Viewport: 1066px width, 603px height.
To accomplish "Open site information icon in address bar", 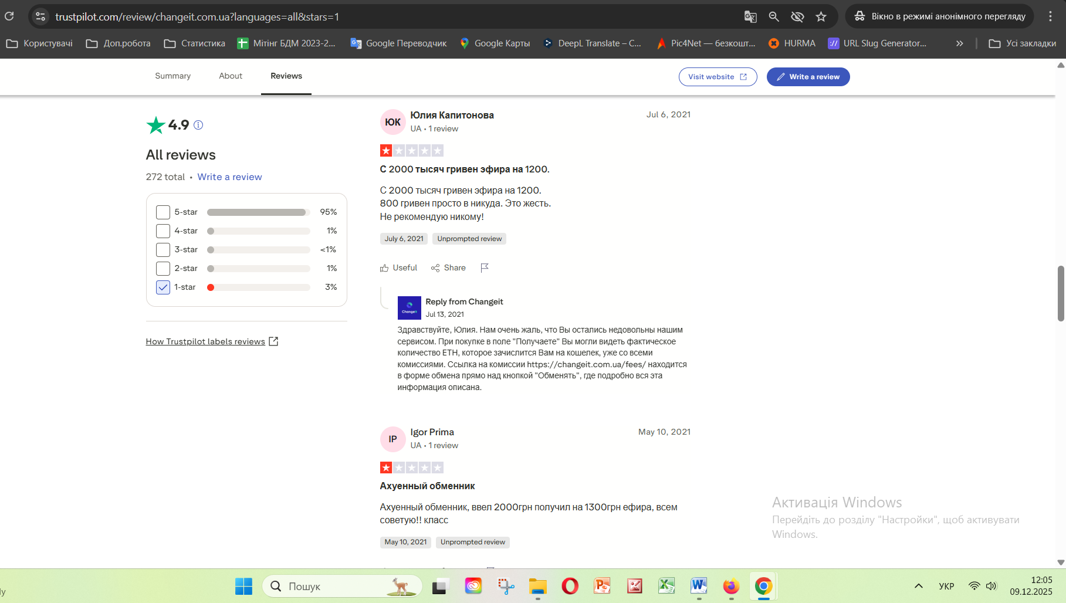I will point(40,16).
